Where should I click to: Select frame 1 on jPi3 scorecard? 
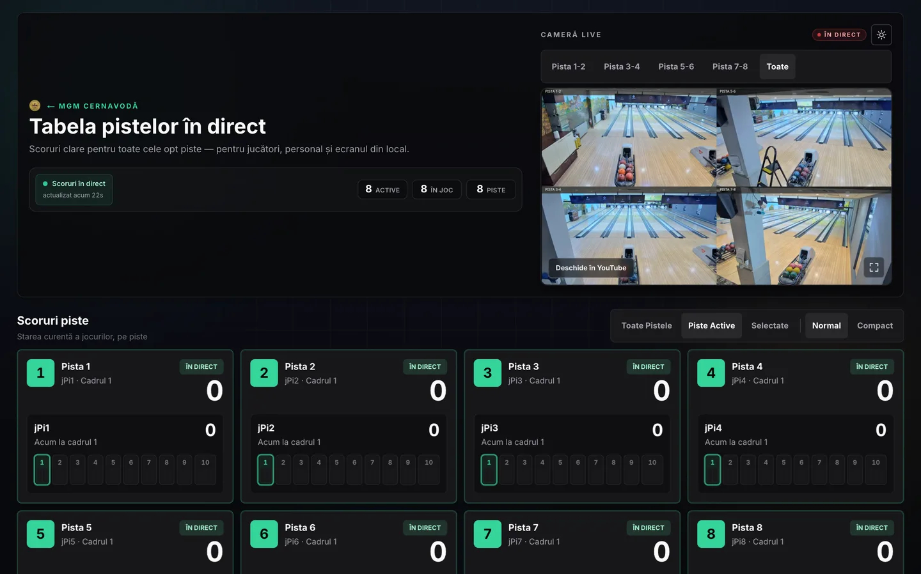[x=489, y=470]
